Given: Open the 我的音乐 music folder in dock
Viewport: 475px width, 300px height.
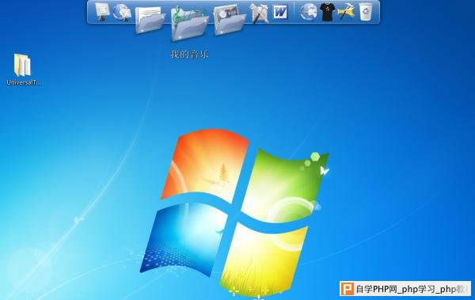Looking at the screenshot, I should click(189, 23).
